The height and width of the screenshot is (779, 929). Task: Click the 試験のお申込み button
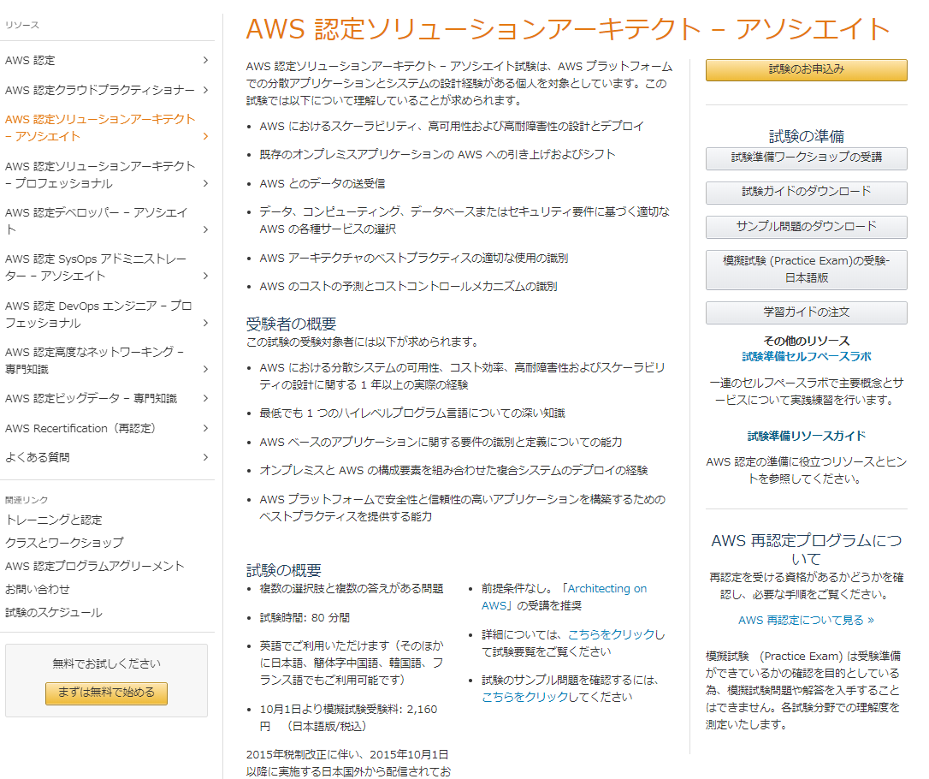[x=807, y=69]
